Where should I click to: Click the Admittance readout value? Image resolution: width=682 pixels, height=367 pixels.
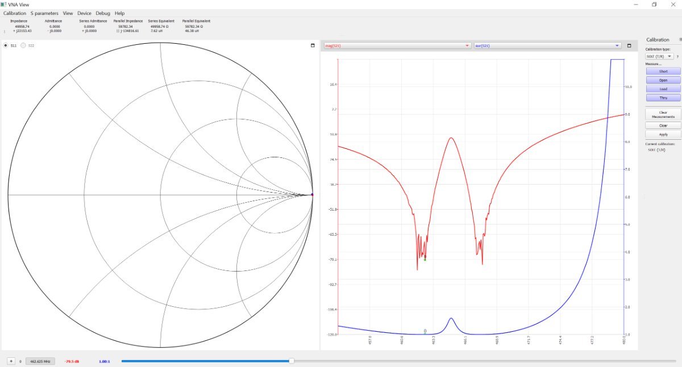coord(55,28)
